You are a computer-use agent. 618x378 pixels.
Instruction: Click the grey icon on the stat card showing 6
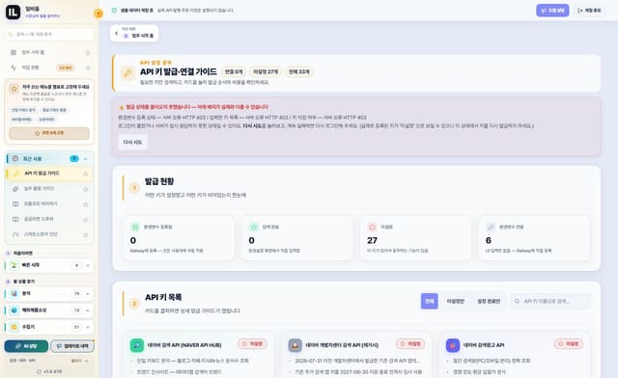point(491,227)
